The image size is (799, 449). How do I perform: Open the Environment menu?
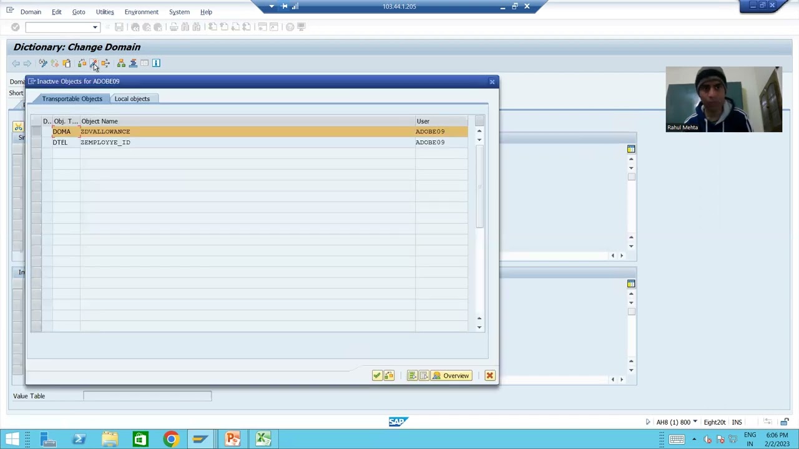tap(141, 12)
